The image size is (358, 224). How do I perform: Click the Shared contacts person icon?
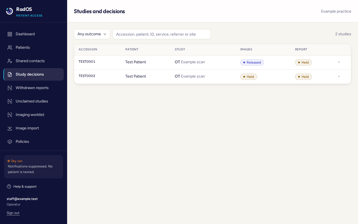click(x=10, y=61)
